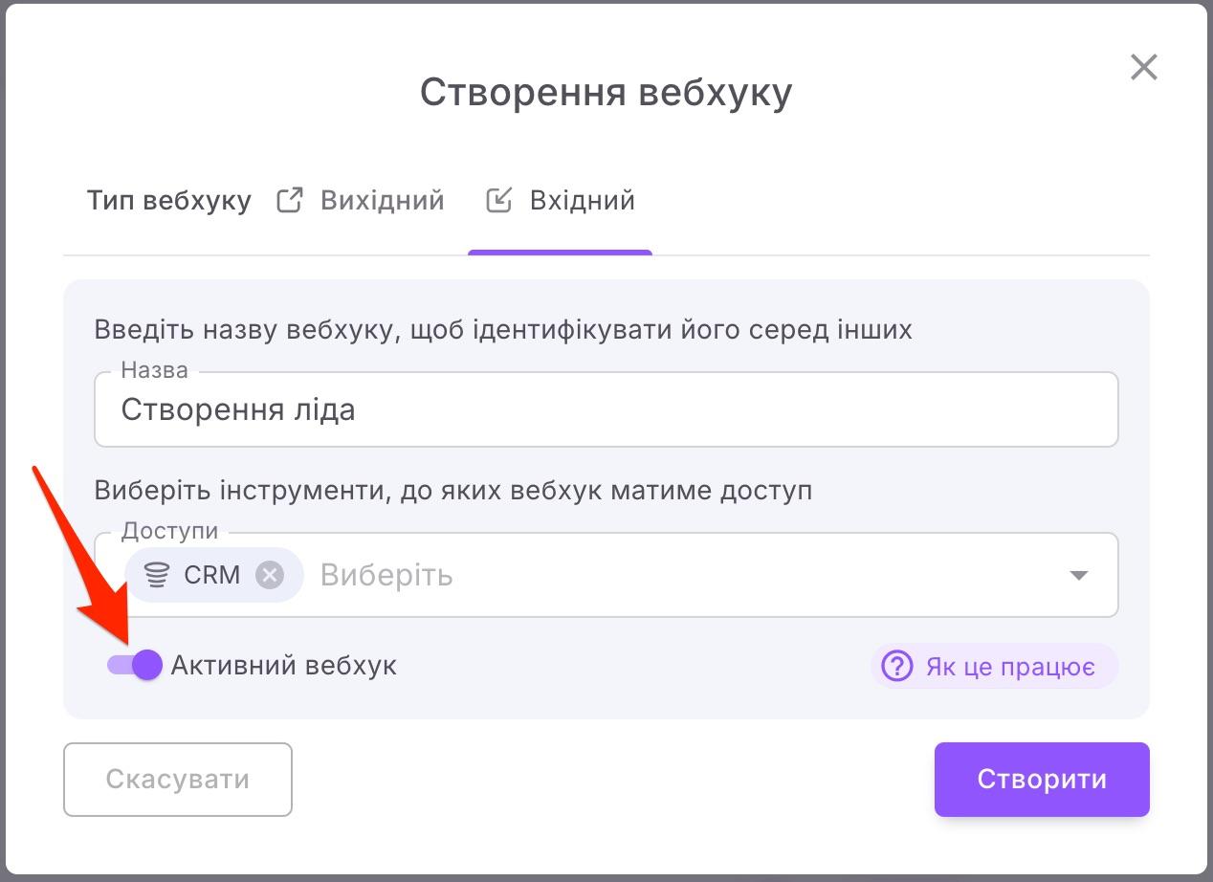Select the Вхідний tab
The width and height of the screenshot is (1213, 882).
tap(582, 201)
